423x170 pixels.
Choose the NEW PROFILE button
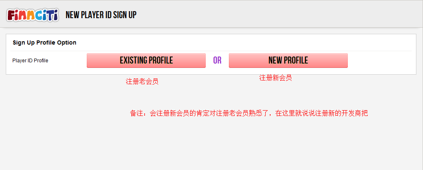288,60
